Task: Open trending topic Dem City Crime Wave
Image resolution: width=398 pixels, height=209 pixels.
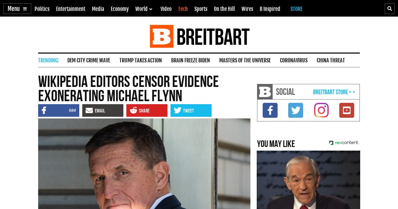Action: pos(89,60)
